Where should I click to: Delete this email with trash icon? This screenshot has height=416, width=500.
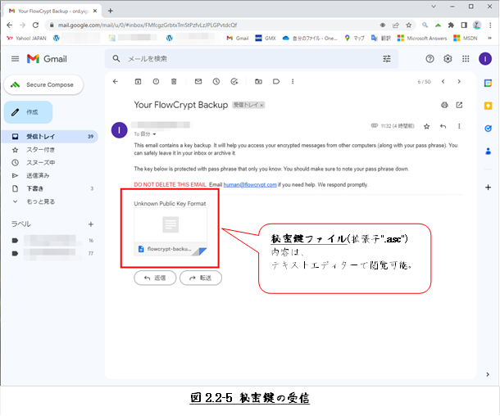coord(174,82)
